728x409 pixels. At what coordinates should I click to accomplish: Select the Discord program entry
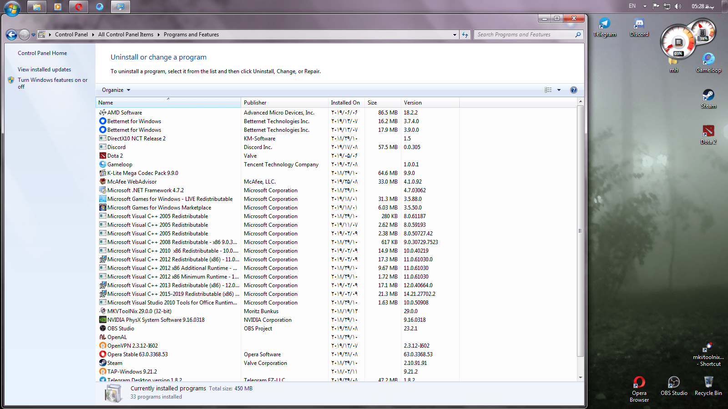tap(278, 147)
